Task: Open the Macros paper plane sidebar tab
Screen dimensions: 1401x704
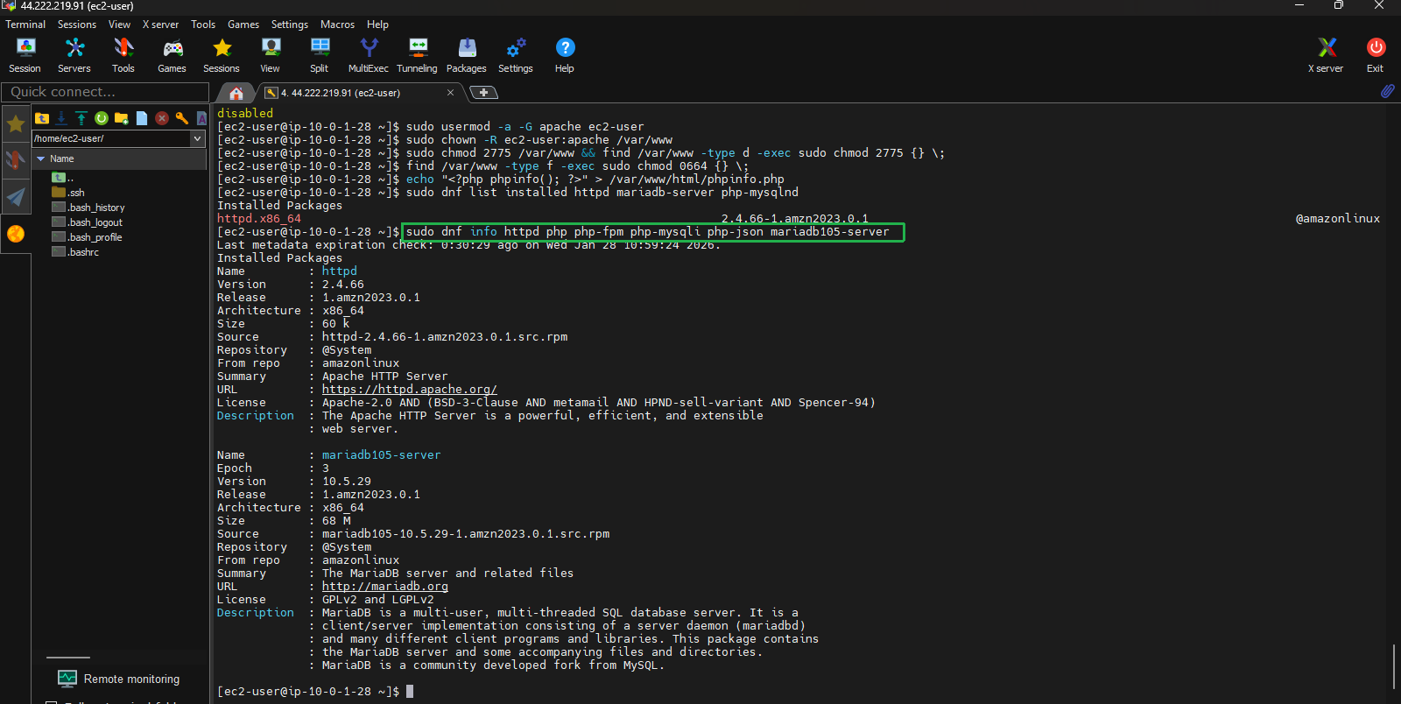Action: click(16, 197)
